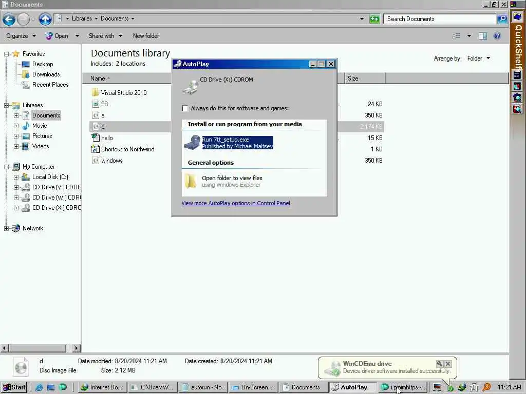This screenshot has width=526, height=394.
Task: Open the Organize menu
Action: (21, 36)
